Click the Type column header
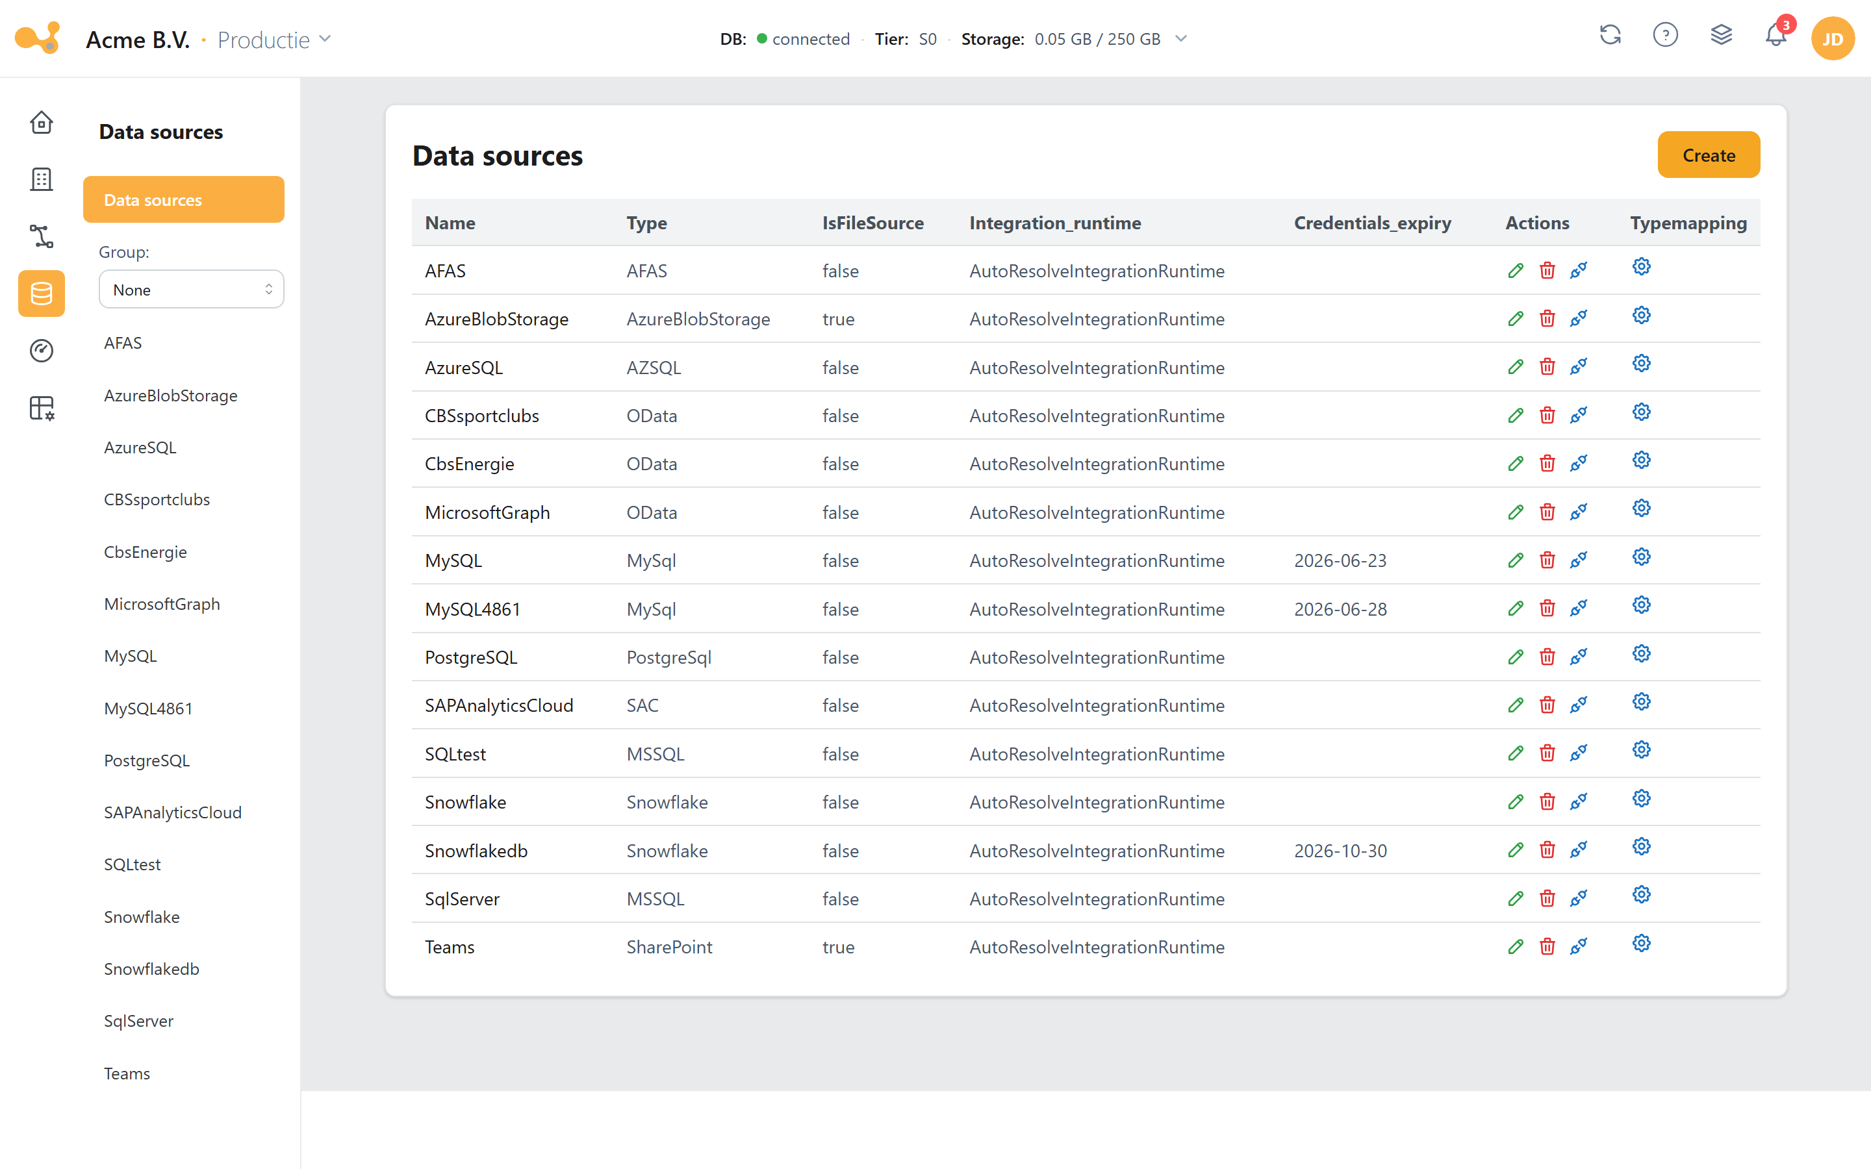This screenshot has width=1871, height=1169. pos(646,223)
